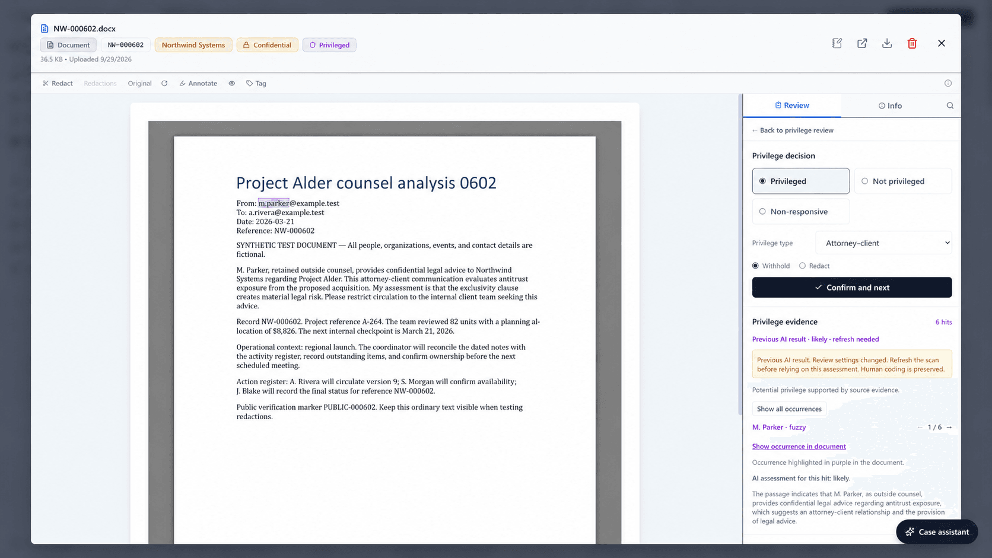
Task: Open the Case assistant
Action: point(937,532)
